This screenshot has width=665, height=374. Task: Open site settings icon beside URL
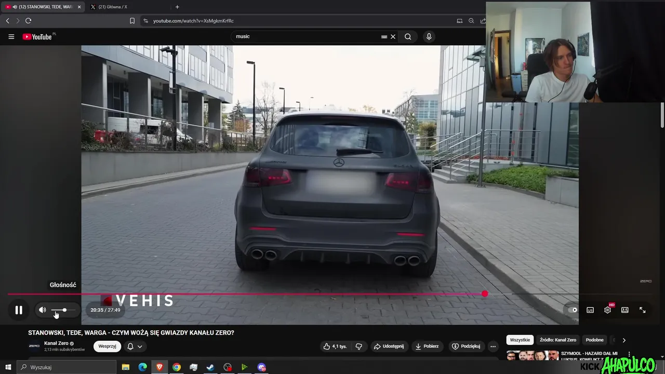145,21
